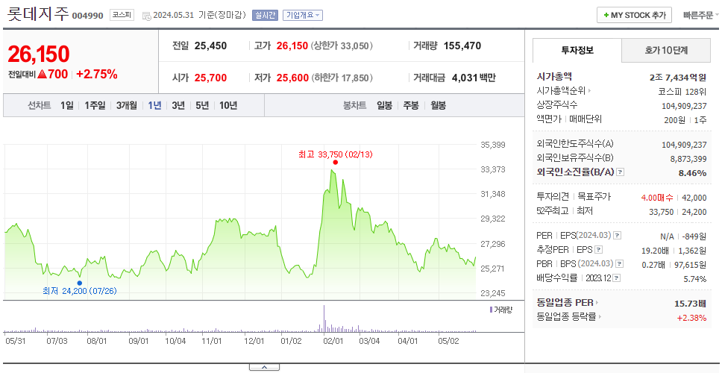The width and height of the screenshot is (722, 373).
Task: Click the 외국인보유주식수(B) value 8,873,399
Action: 688,159
